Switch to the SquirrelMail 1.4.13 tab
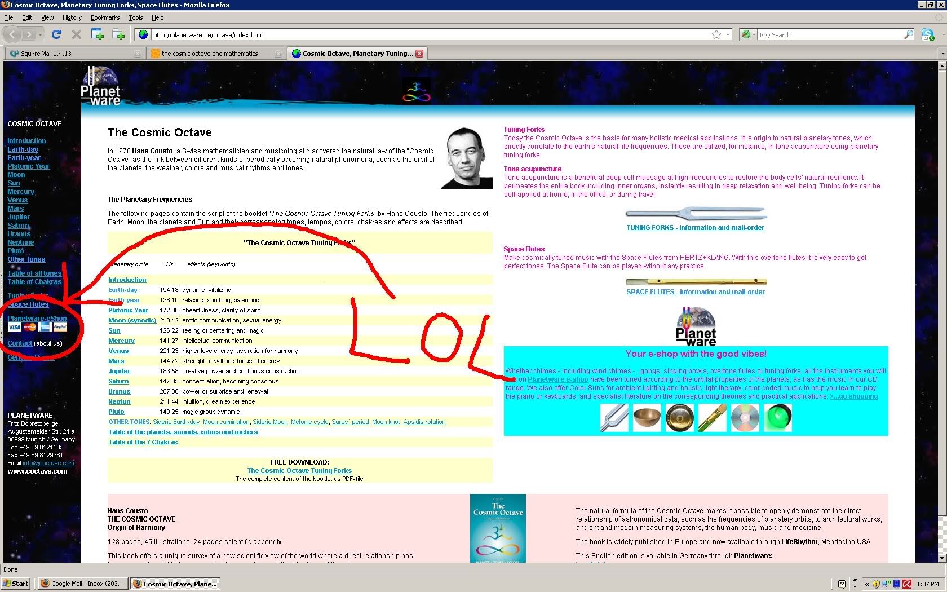947x592 pixels. (x=74, y=54)
